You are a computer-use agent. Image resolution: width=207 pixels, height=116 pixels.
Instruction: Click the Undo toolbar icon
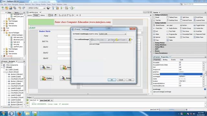point(20,8)
